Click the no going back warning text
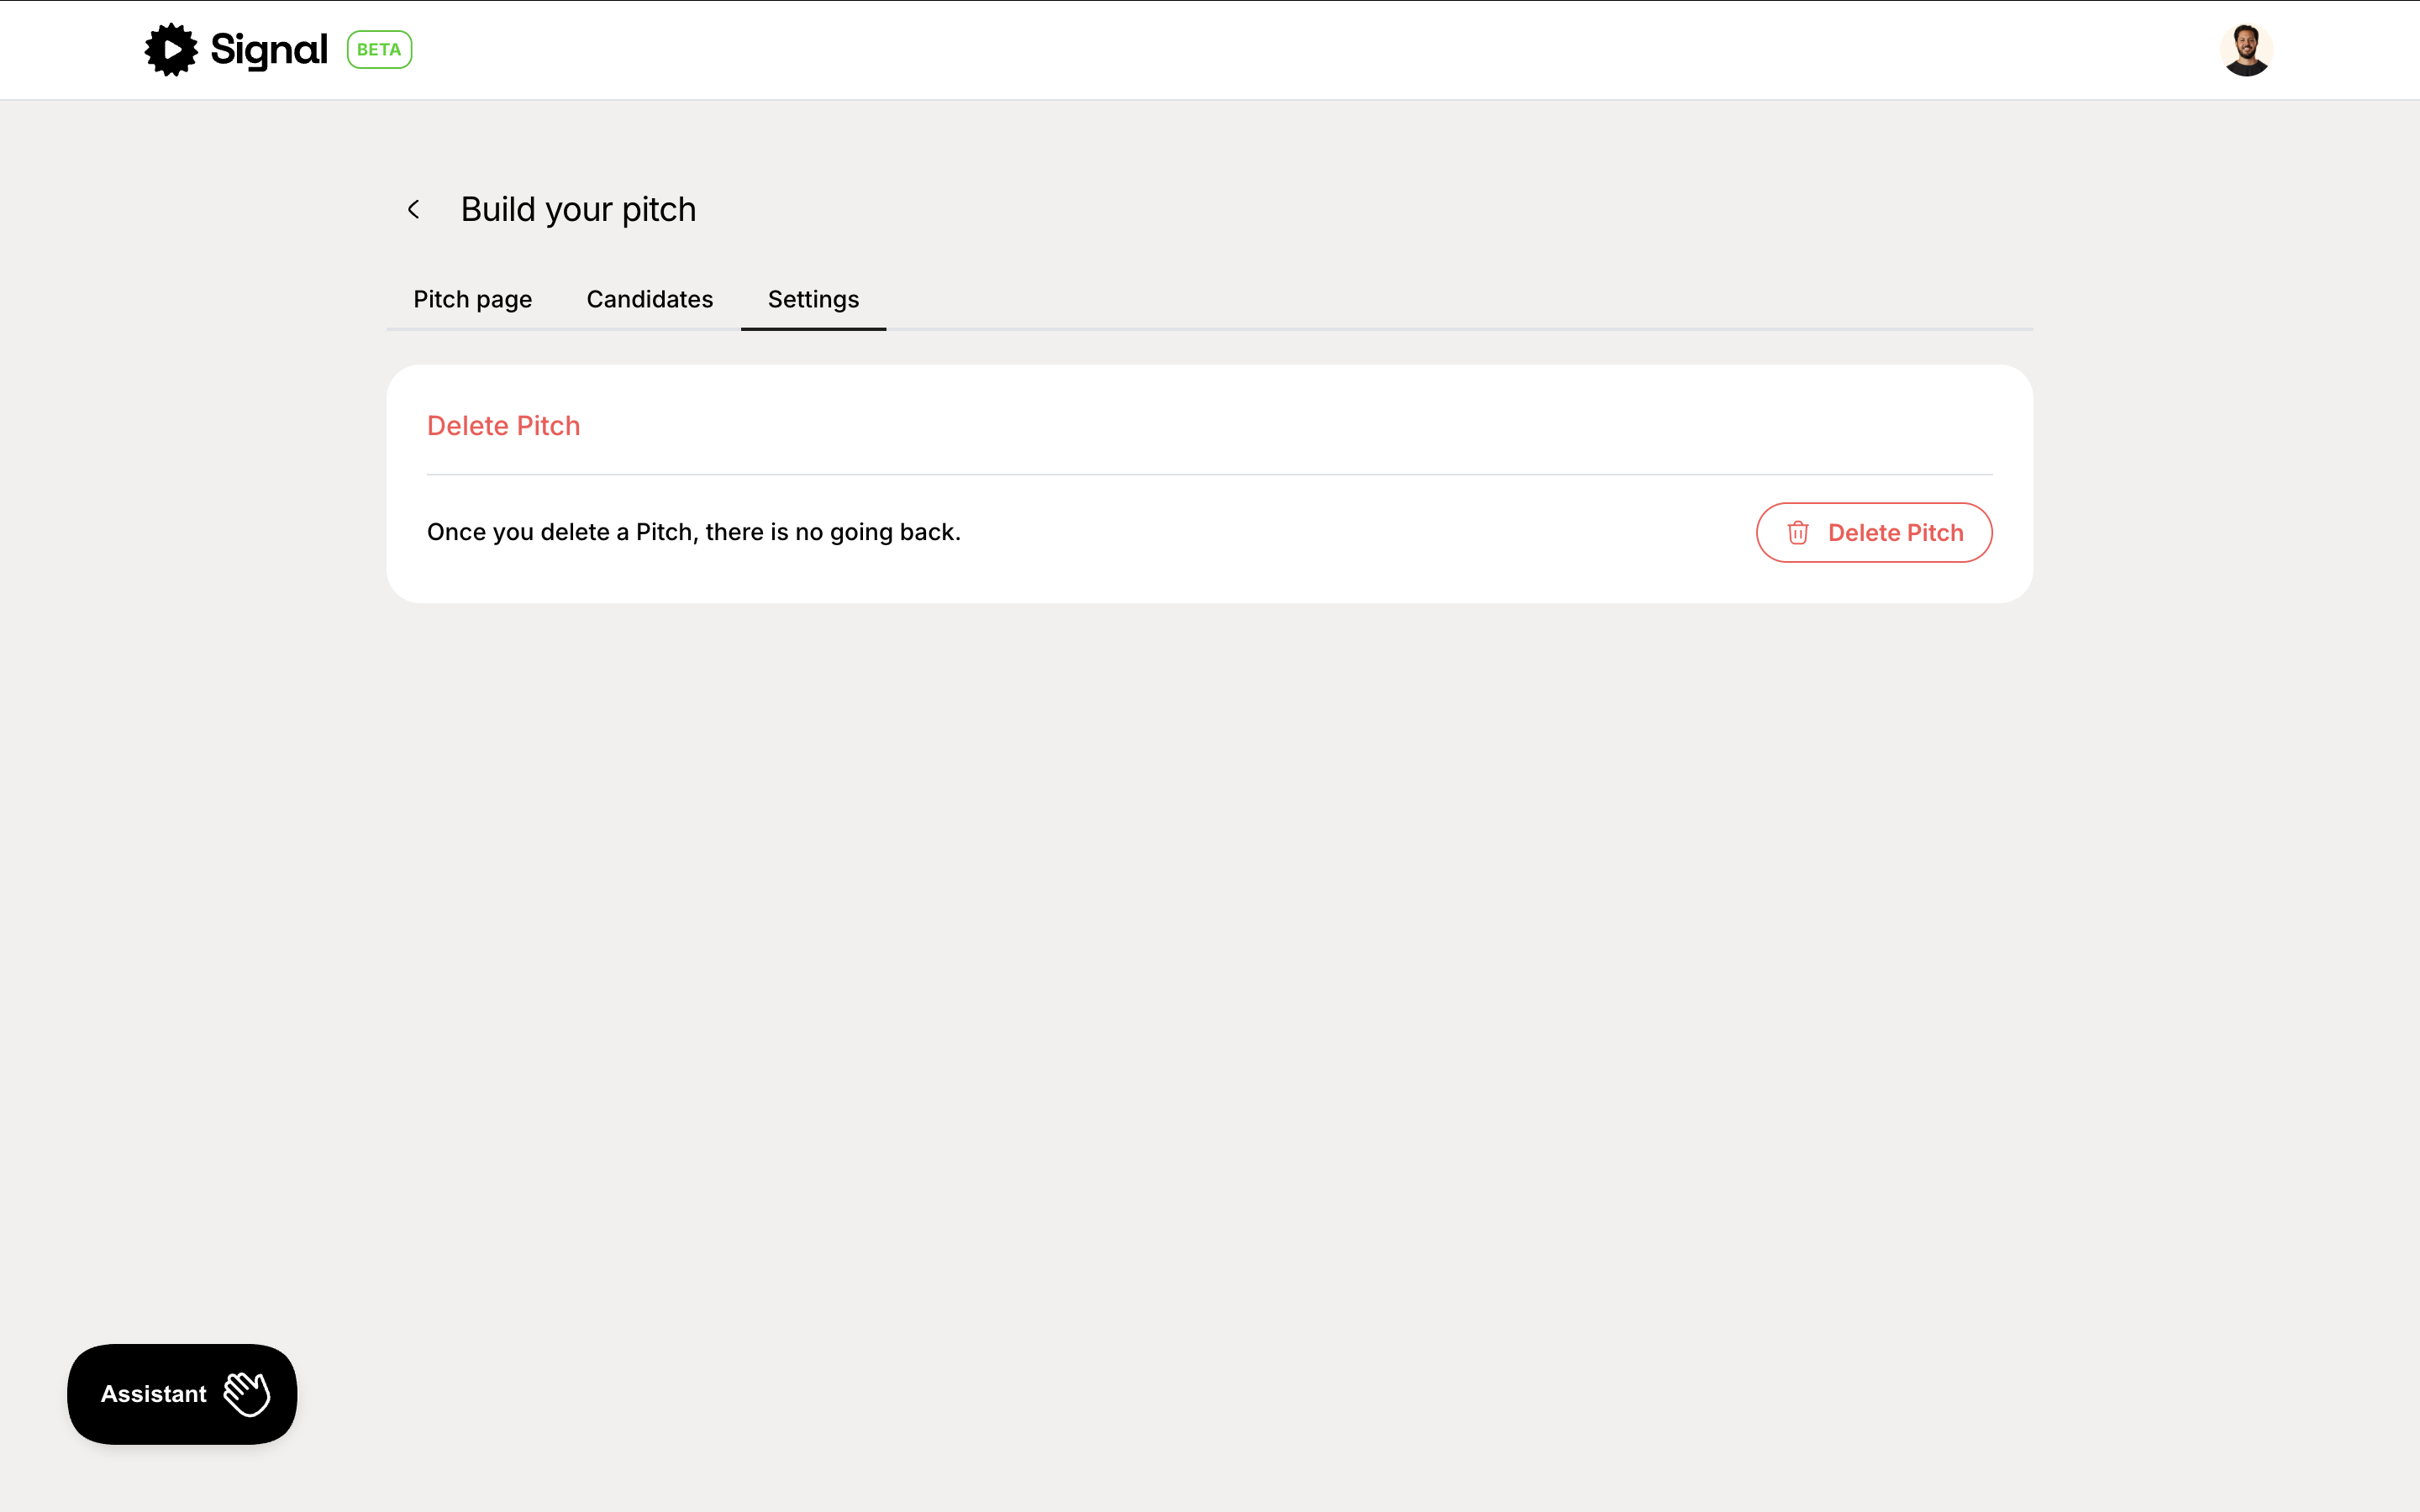2420x1512 pixels. pos(693,532)
